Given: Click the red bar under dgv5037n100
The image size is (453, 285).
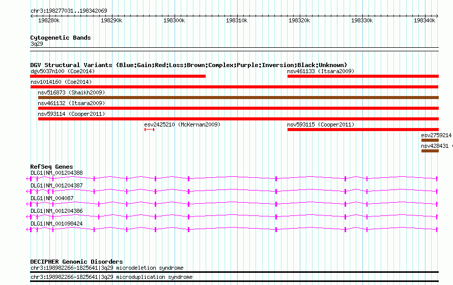Looking at the screenshot, I should [x=118, y=76].
